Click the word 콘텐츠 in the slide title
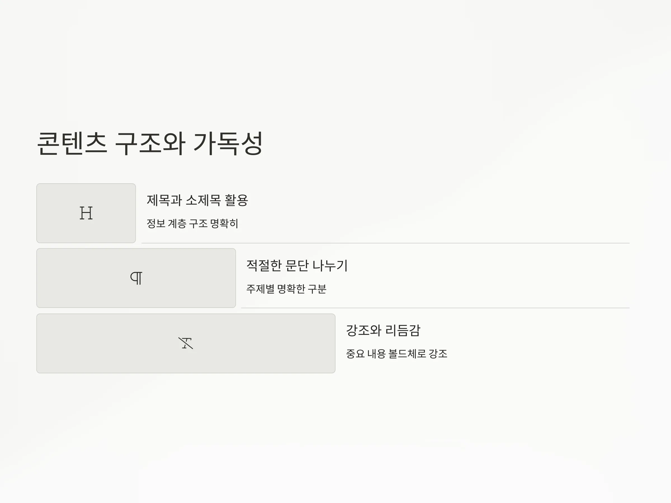671x503 pixels. [72, 144]
